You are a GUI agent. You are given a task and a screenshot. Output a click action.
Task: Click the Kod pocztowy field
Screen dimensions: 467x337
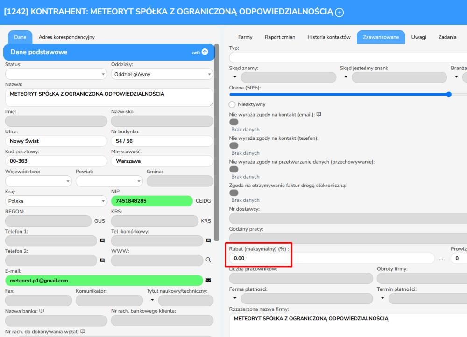(56, 161)
